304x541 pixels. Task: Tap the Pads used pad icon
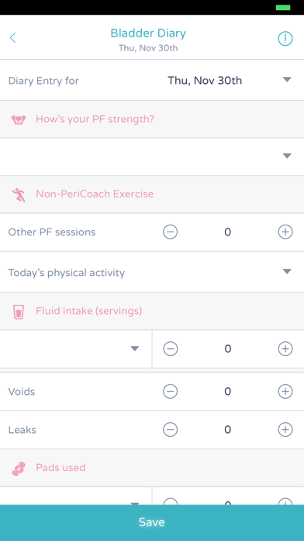19,469
